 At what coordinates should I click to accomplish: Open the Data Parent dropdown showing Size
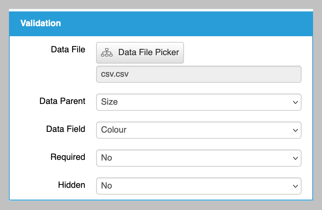[x=199, y=102]
